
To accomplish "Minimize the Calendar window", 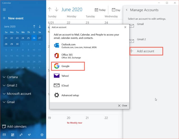I will (x=159, y=3).
